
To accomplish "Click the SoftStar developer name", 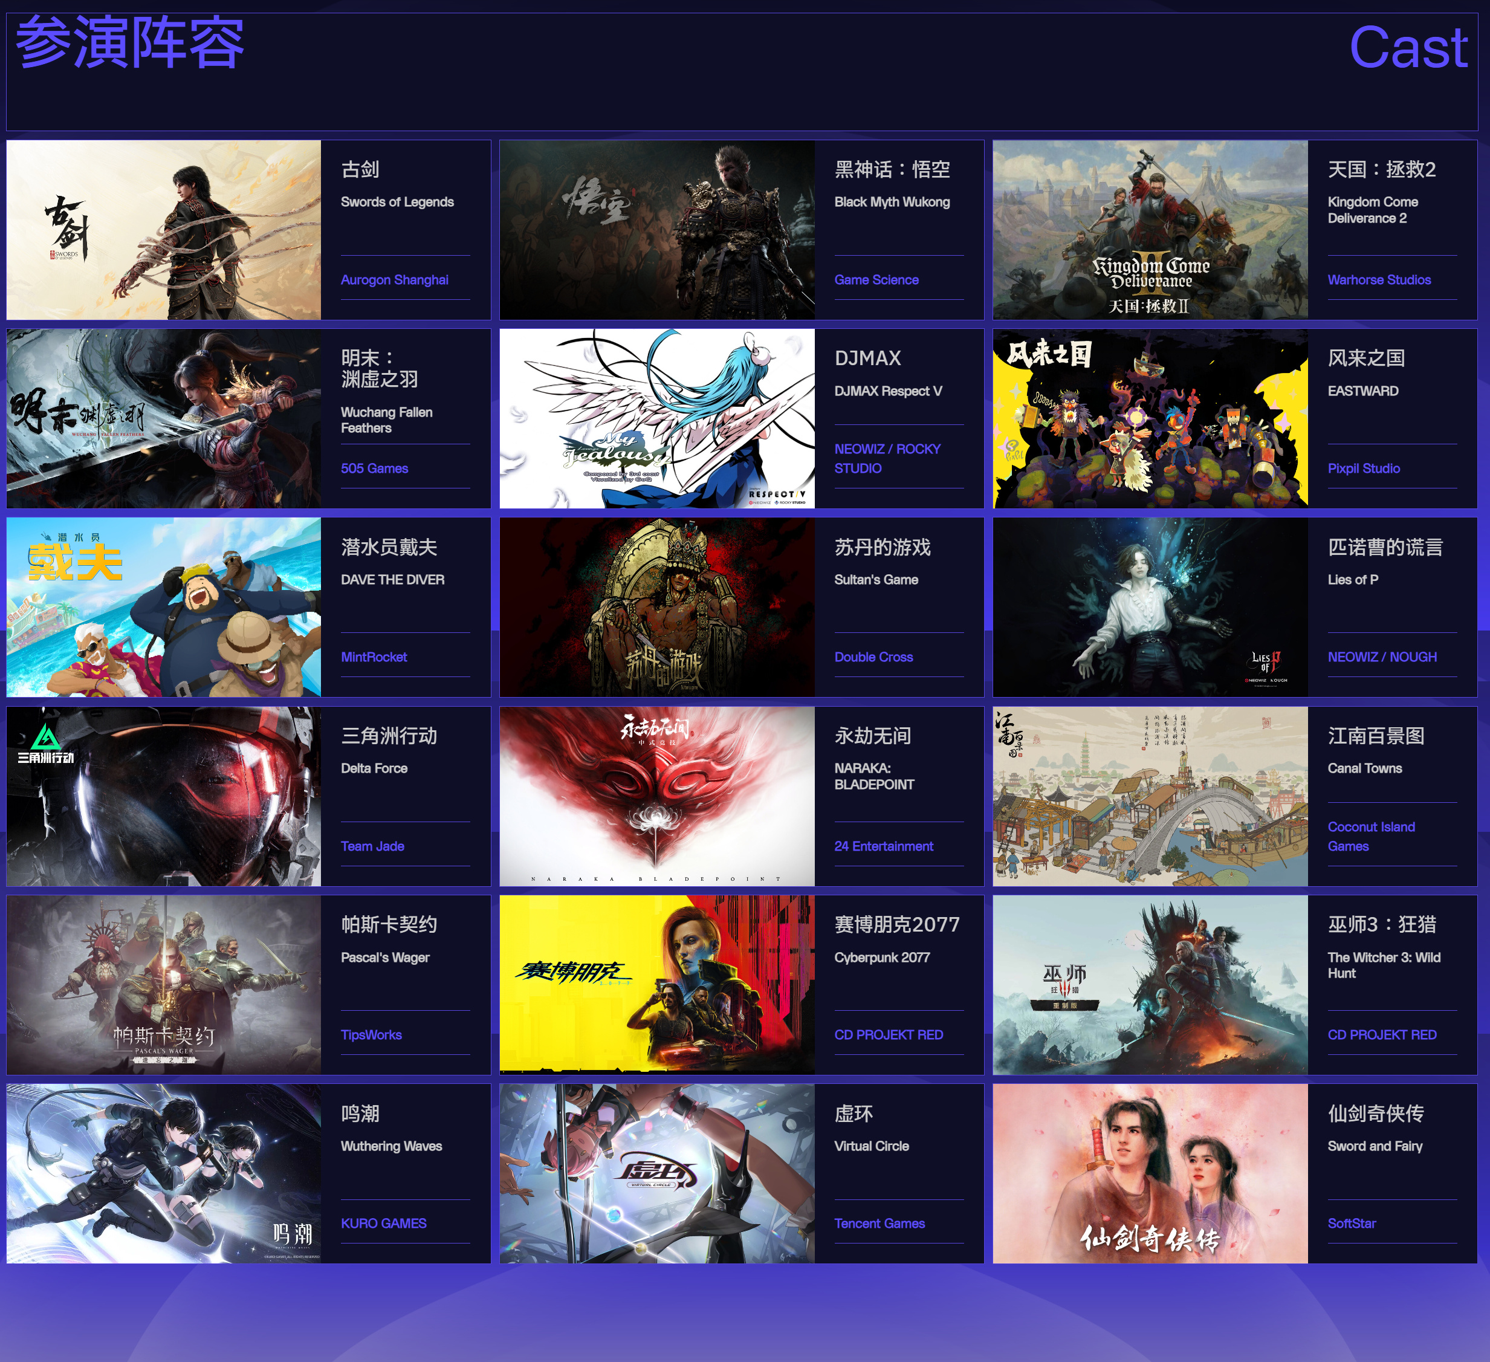I will 1352,1222.
